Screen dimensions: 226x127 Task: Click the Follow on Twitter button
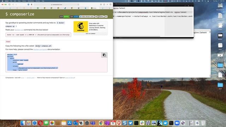click(x=87, y=17)
